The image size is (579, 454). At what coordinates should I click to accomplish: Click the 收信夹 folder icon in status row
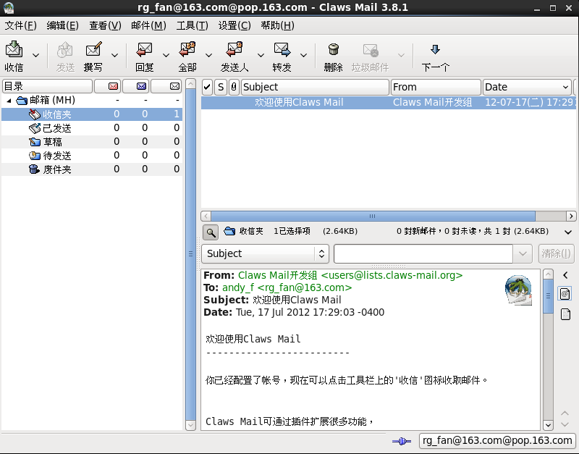pos(229,231)
